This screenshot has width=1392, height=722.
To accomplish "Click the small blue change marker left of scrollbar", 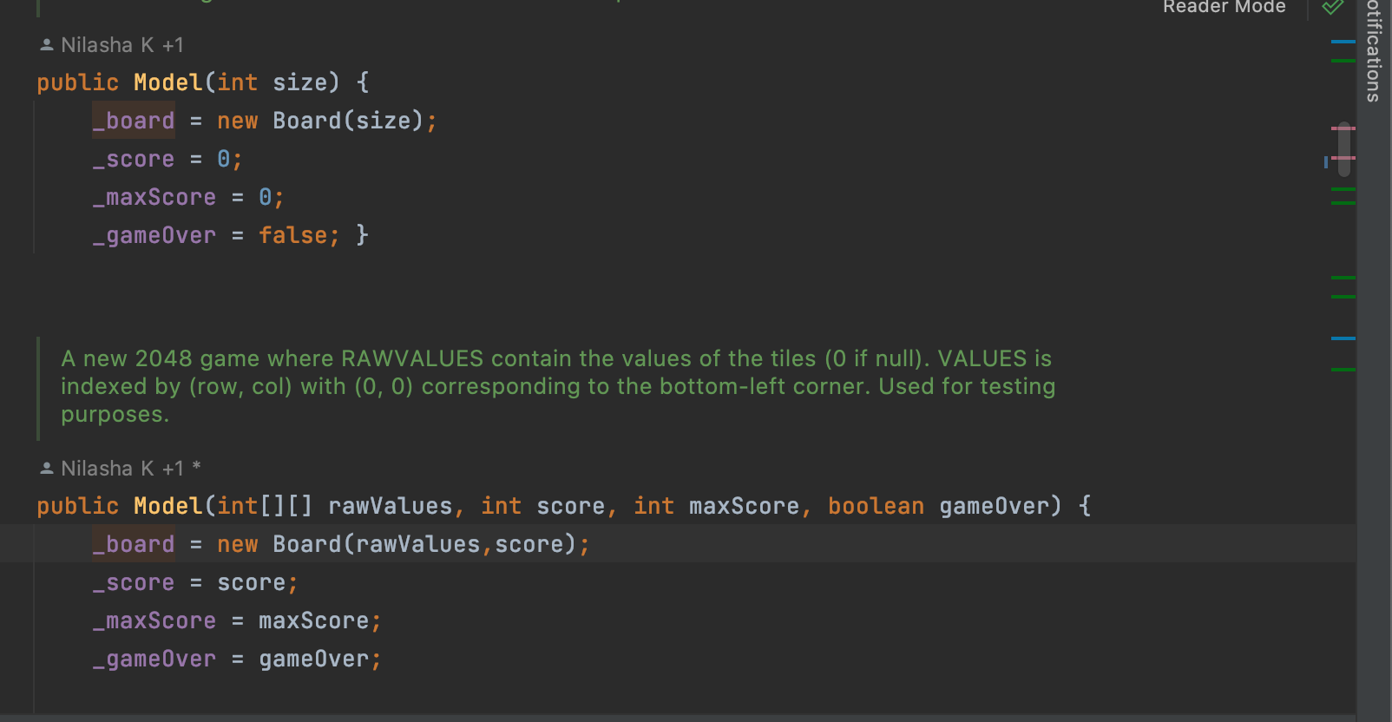I will (x=1325, y=162).
